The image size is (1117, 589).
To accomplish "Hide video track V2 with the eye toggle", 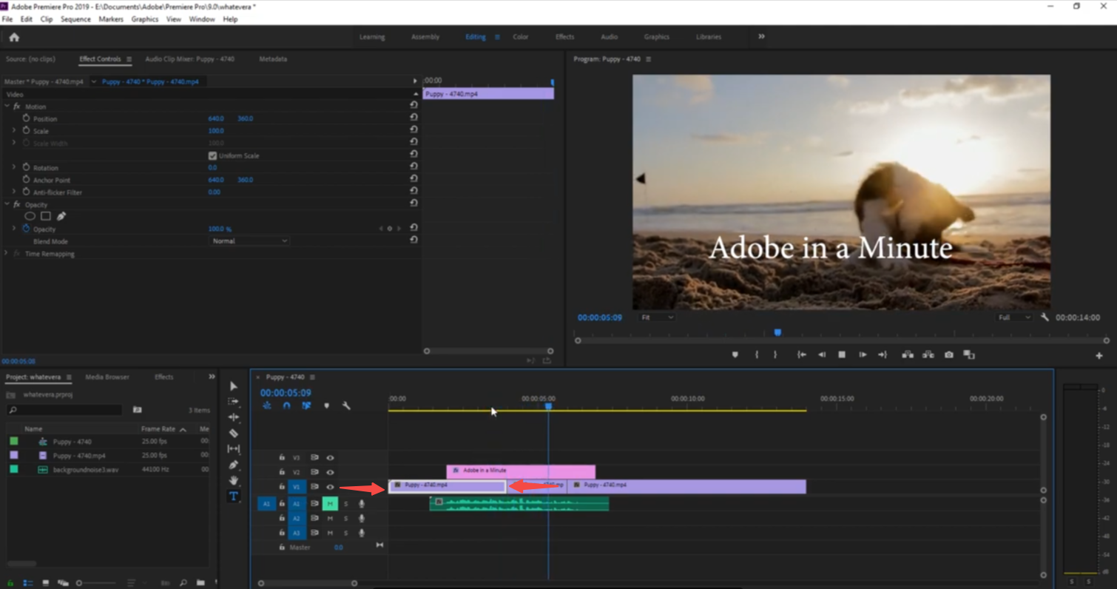I will [x=330, y=471].
